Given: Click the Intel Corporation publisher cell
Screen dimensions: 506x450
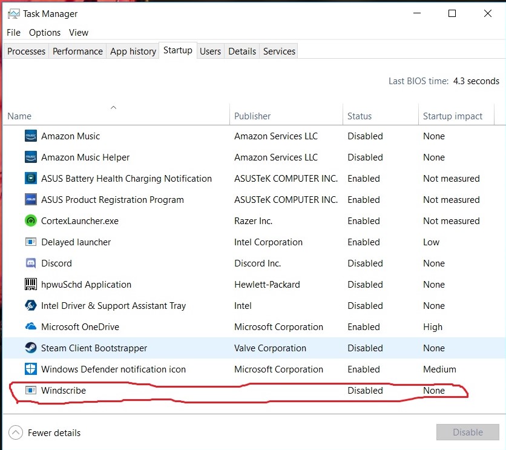Looking at the screenshot, I should 269,242.
